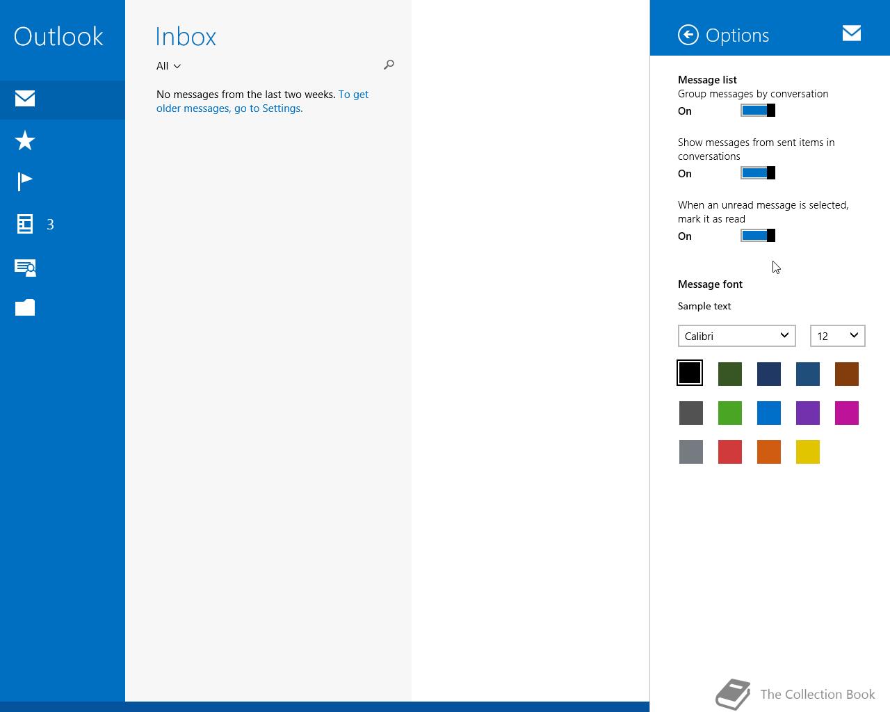
Task: Select the red color swatch
Action: pyautogui.click(x=730, y=452)
